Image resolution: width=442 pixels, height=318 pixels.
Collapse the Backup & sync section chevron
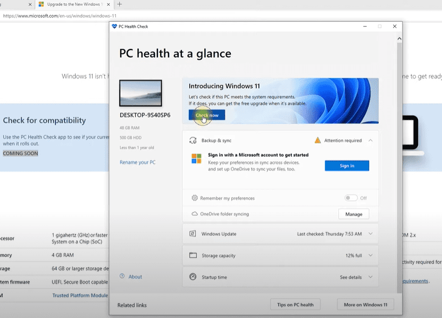[x=370, y=141]
